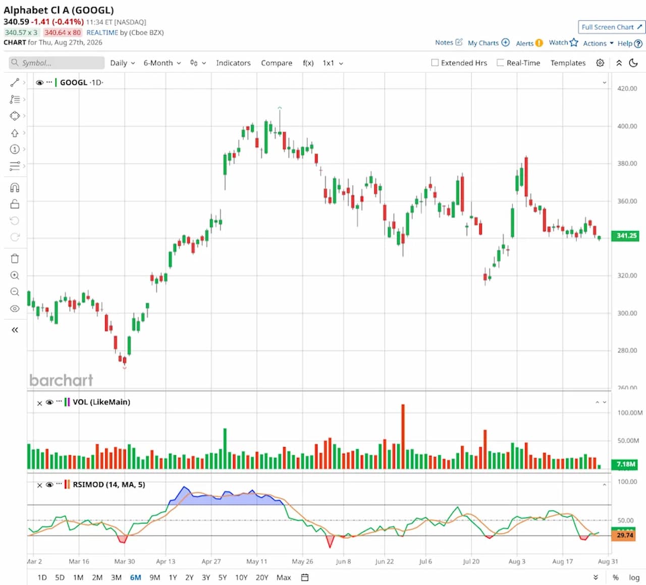Select the geometric shapes drawing tool
The image size is (646, 585).
coord(15,116)
